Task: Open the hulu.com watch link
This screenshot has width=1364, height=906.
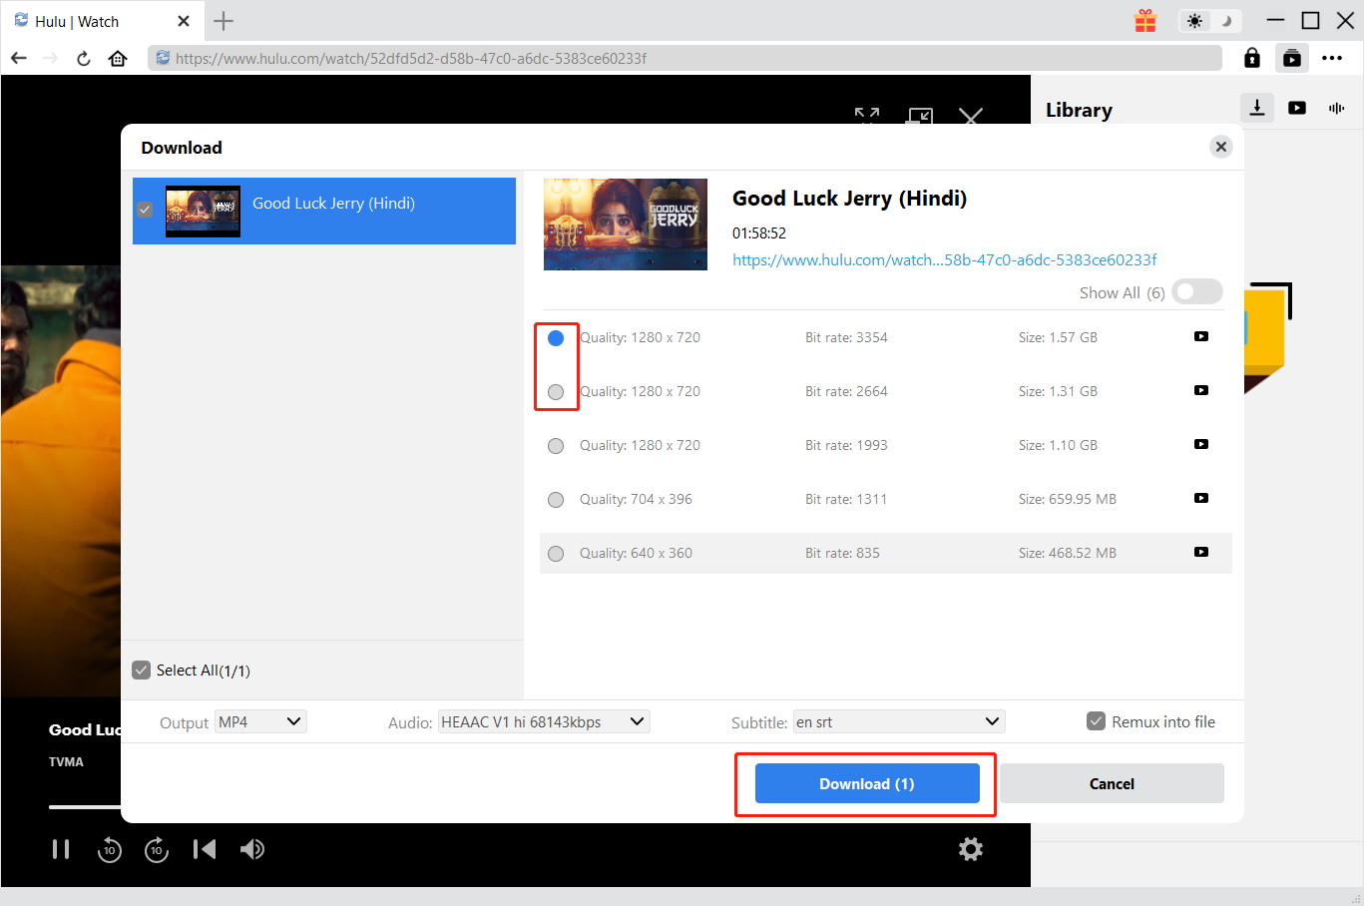Action: (x=944, y=259)
